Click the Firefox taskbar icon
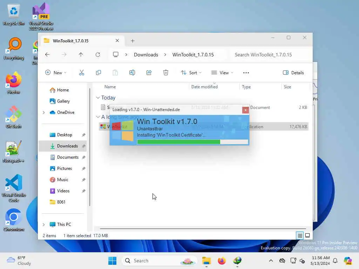The image size is (359, 269). tap(222, 261)
